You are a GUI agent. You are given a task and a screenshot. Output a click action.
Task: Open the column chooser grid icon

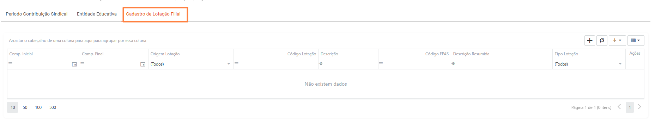pos(636,41)
